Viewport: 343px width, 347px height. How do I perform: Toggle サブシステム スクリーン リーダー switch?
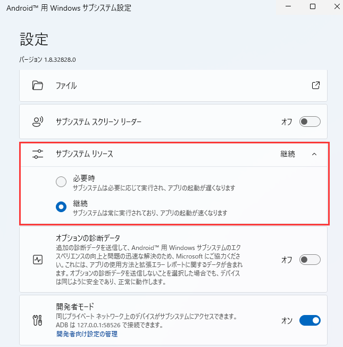pyautogui.click(x=310, y=122)
